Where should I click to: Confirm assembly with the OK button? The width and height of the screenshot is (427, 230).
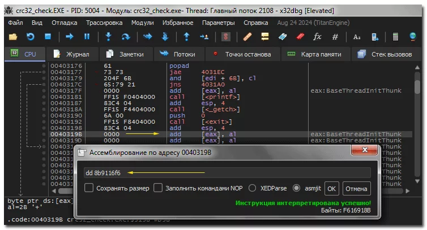click(x=331, y=188)
